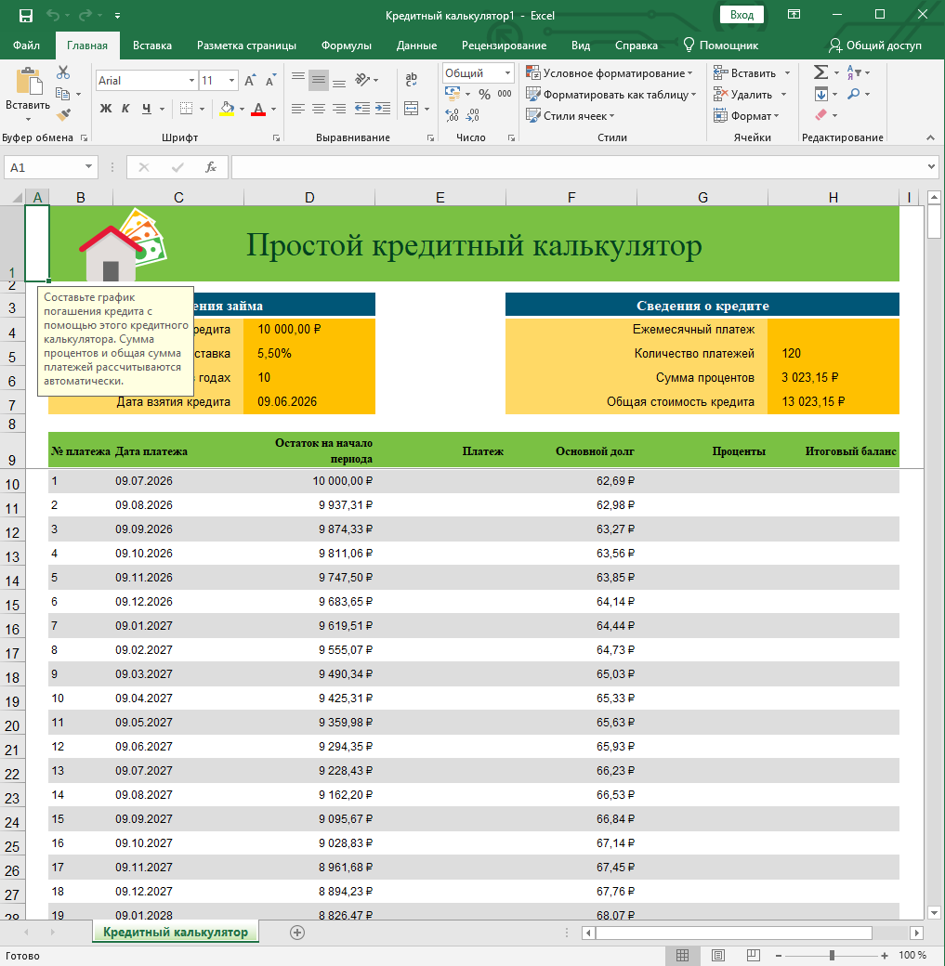Click Decrease Decimal icon
Screen dimensions: 945x966
[473, 115]
